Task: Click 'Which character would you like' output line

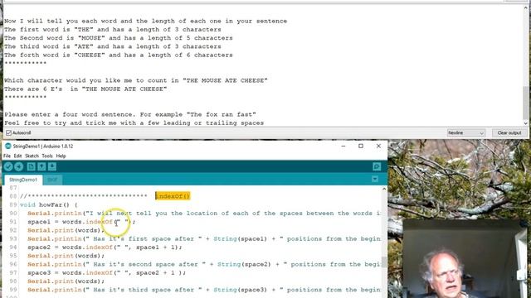Action: tap(136, 80)
